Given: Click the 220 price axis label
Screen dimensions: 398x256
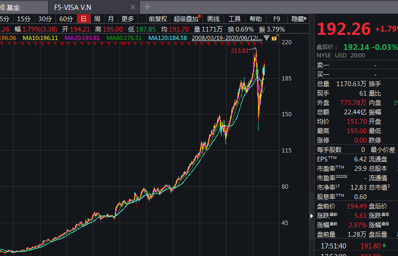Looking at the screenshot, I should [286, 42].
